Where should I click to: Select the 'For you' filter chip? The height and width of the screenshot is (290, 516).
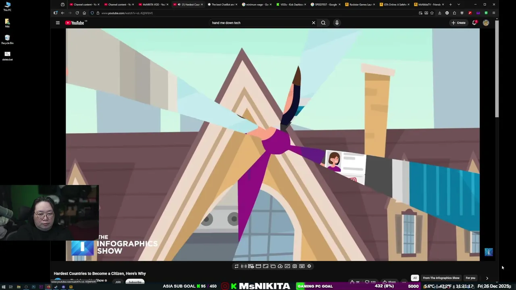470,278
